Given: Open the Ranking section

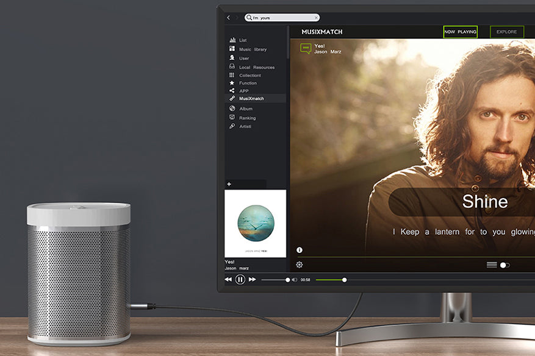Looking at the screenshot, I should pos(247,118).
